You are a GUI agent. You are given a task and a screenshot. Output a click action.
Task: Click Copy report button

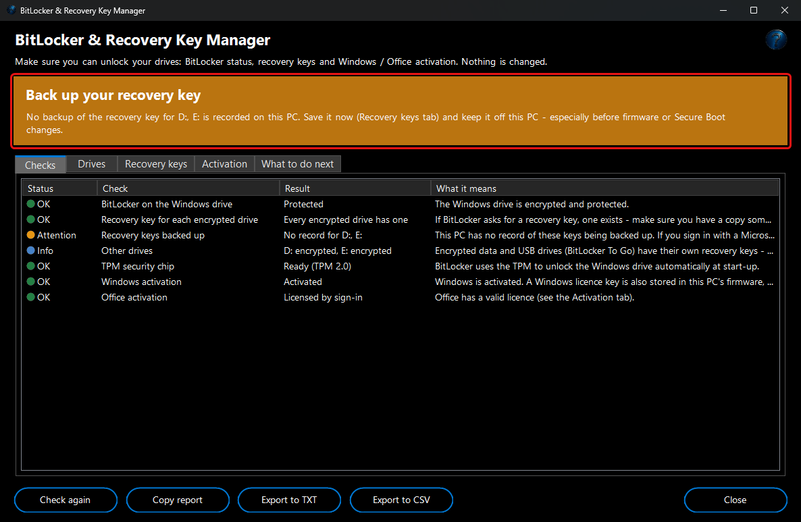click(177, 500)
